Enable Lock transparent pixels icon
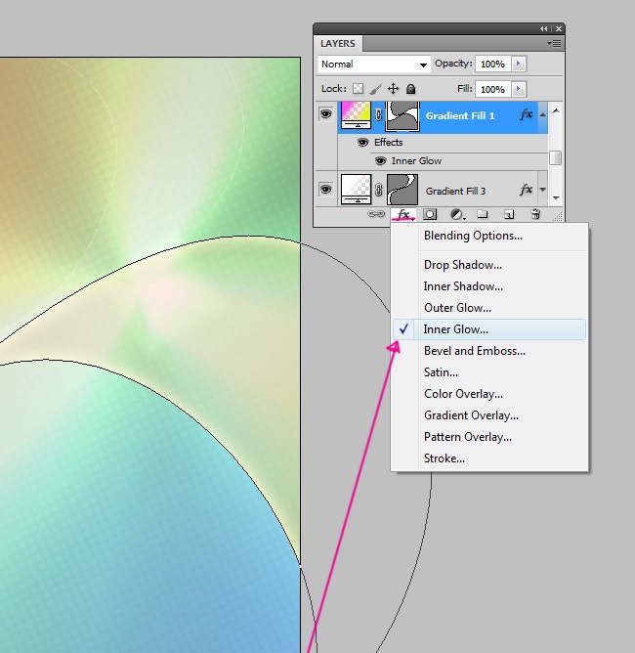 click(x=358, y=89)
